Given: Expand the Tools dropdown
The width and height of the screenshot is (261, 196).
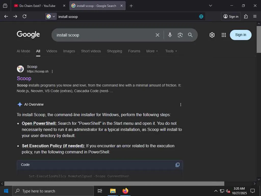Looking at the screenshot, I should [171, 51].
